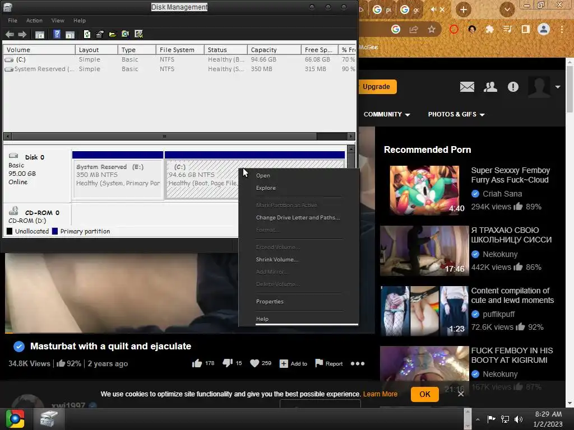Screen dimensions: 574x430
Task: Expand the PHOTOS & GIFS dropdown
Action: [x=456, y=114]
